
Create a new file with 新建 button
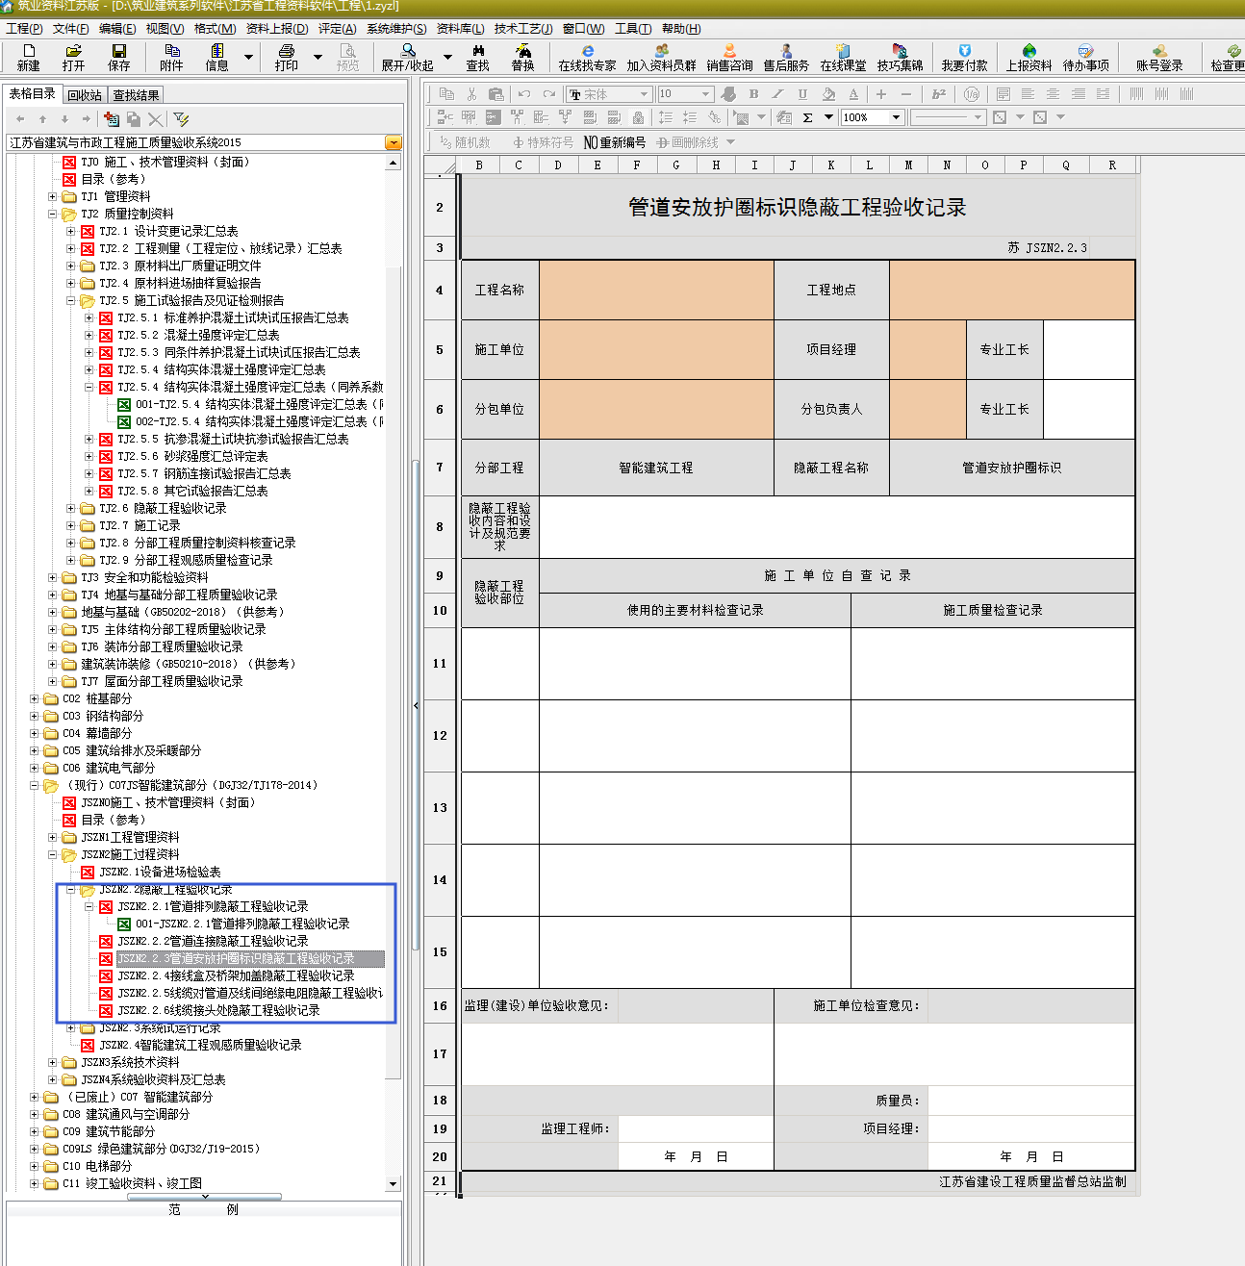point(29,57)
